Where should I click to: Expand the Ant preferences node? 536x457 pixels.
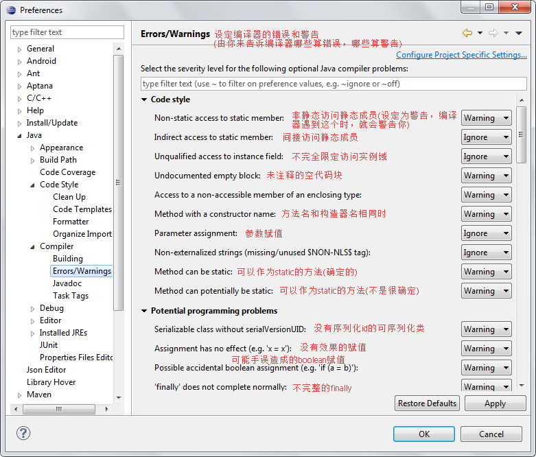(x=19, y=74)
